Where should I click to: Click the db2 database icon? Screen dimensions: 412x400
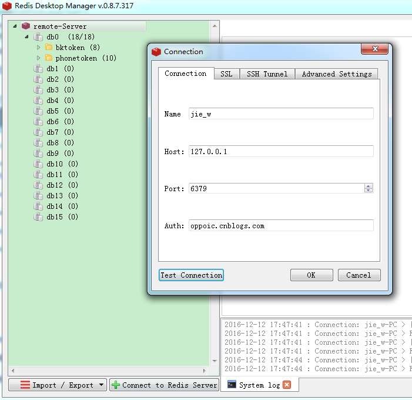tap(38, 79)
